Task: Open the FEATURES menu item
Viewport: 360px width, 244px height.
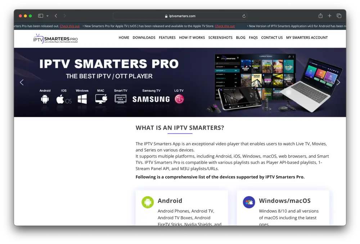Action: point(167,37)
